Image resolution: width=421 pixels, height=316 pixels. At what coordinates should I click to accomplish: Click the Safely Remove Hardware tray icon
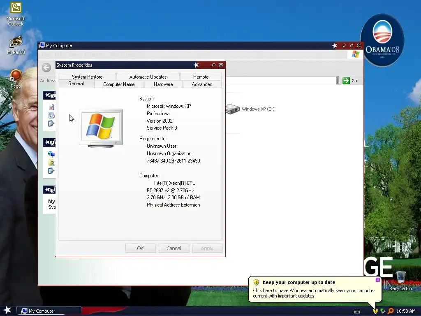pyautogui.click(x=383, y=311)
